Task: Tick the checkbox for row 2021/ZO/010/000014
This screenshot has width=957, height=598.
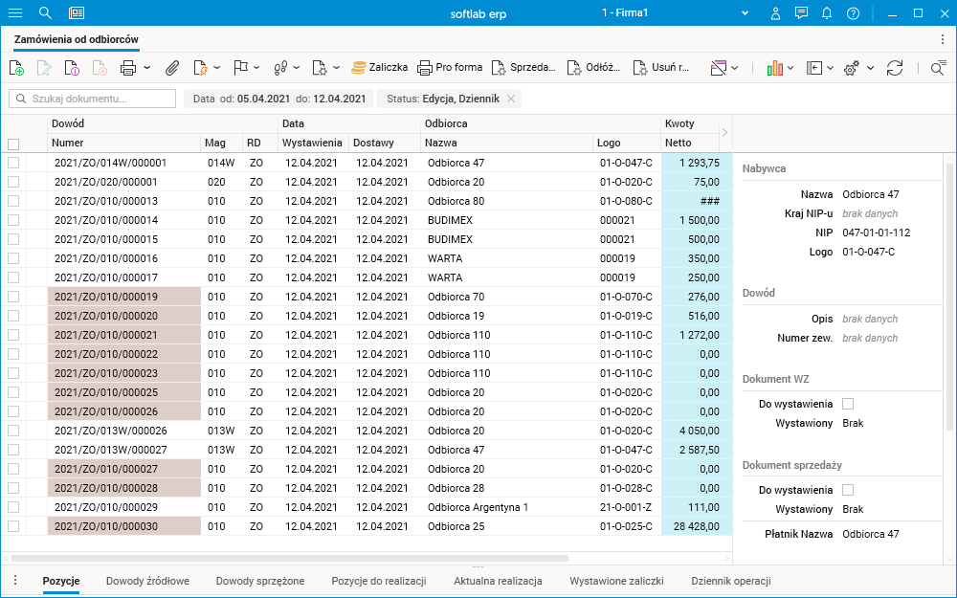Action: pyautogui.click(x=13, y=220)
